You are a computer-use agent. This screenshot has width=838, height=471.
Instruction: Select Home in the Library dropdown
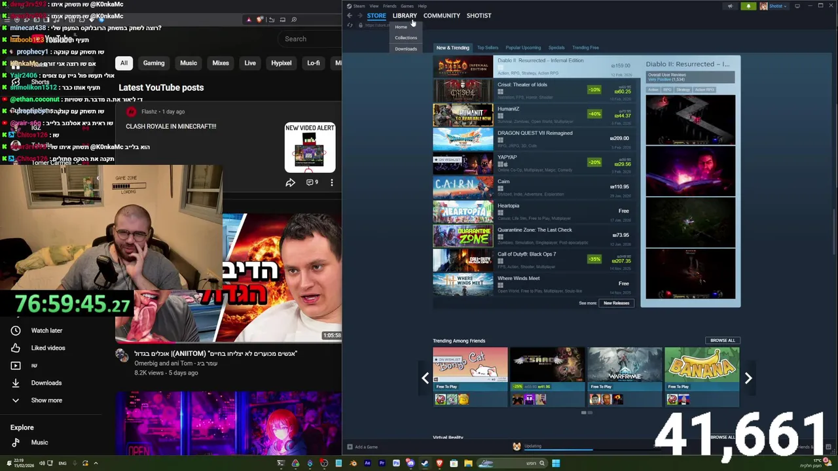[x=401, y=27]
